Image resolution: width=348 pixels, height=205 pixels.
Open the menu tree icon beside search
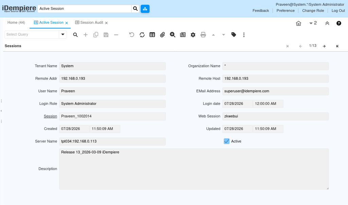[145, 9]
